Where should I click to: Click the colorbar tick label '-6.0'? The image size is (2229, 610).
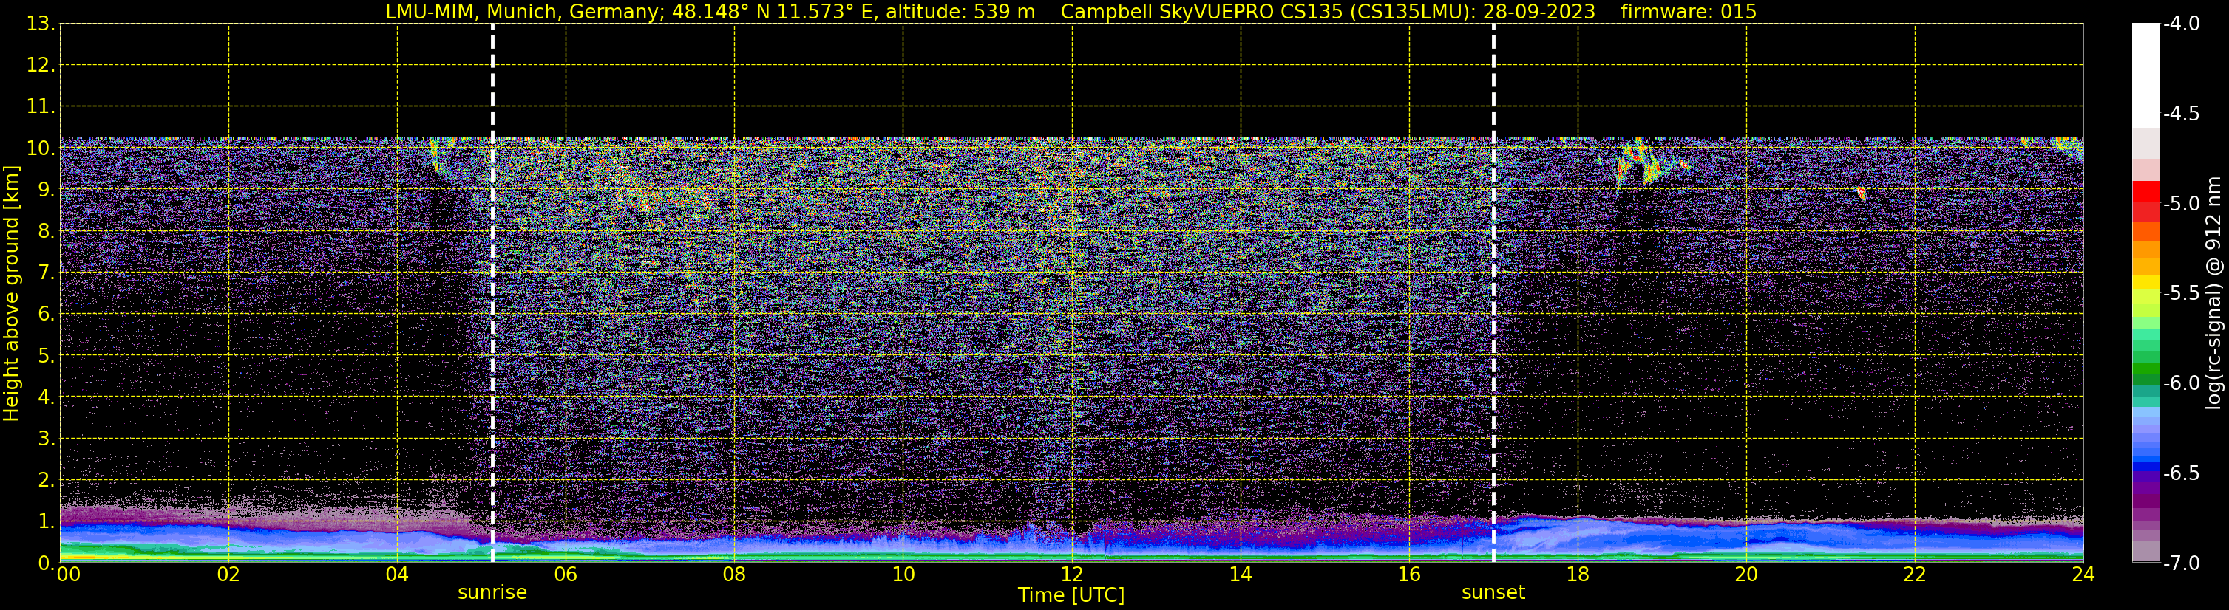[x=2180, y=383]
